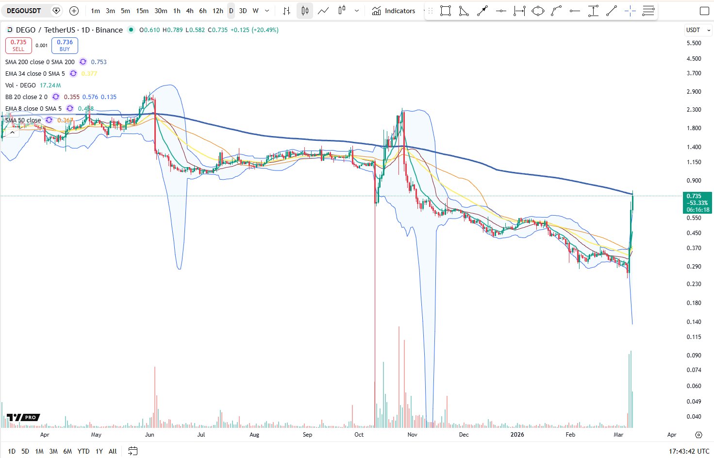Pick the arrow drawing tool
Screen dimensions: 714x458
[482, 11]
